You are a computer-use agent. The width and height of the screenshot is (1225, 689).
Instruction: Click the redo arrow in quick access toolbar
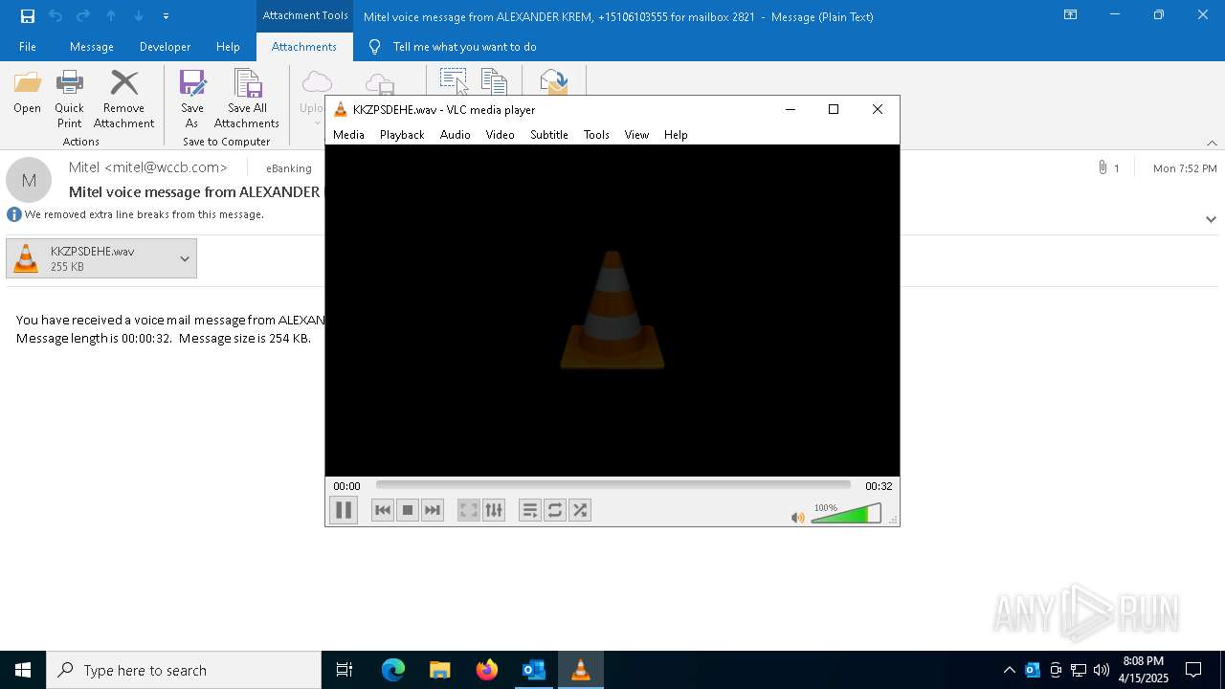[83, 16]
